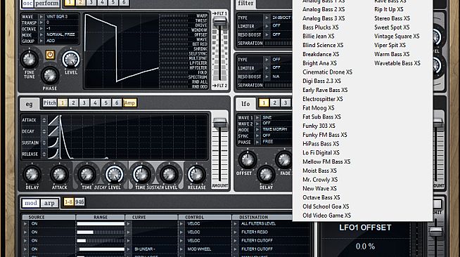460x257 pixels.
Task: Click the DECAY curve stepper
Action: click(44, 131)
